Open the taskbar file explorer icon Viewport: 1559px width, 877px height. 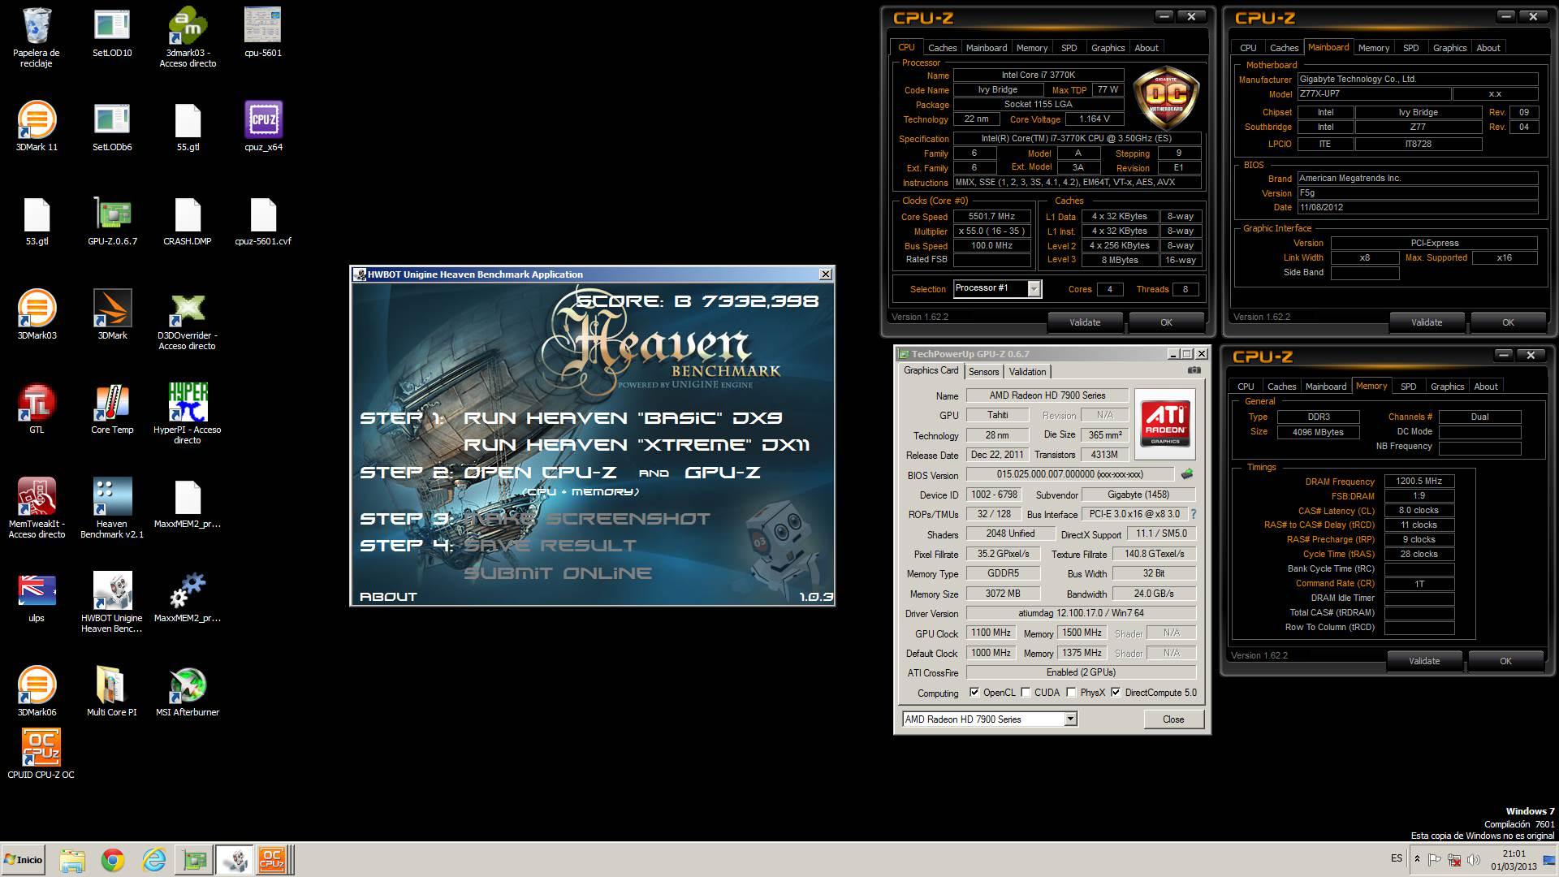pos(72,860)
